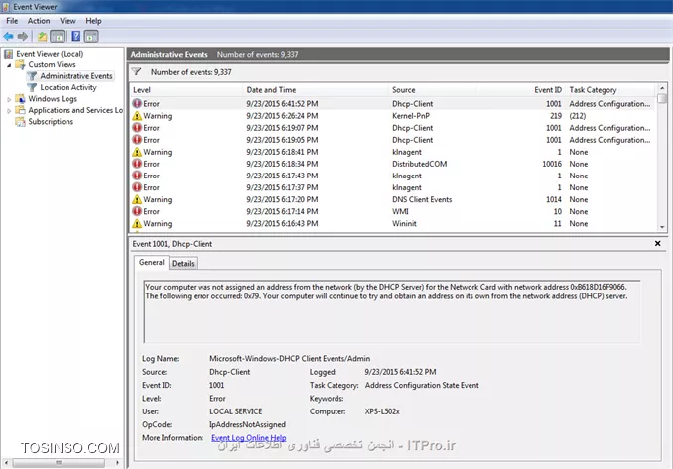673x469 pixels.
Task: Select Event Viewer (Local) root node
Action: click(50, 54)
